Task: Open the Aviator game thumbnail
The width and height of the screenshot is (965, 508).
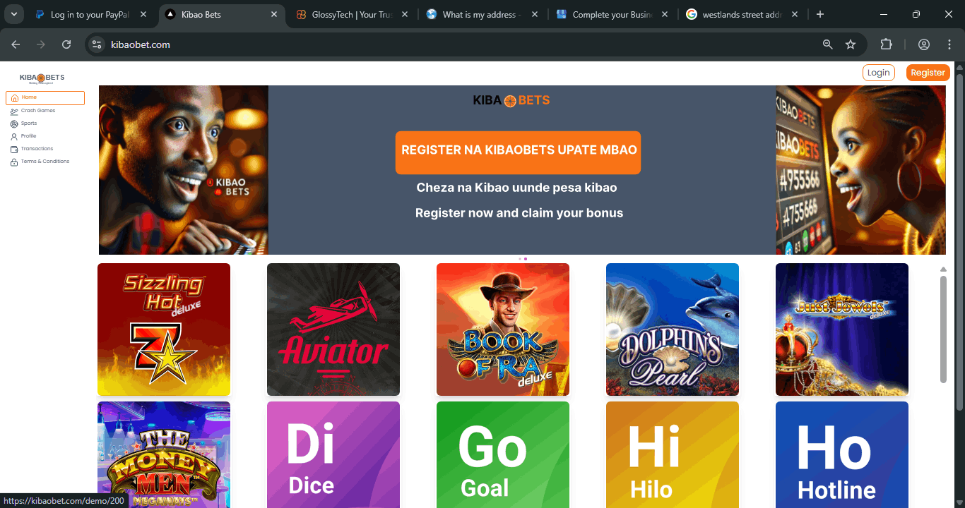Action: coord(333,329)
